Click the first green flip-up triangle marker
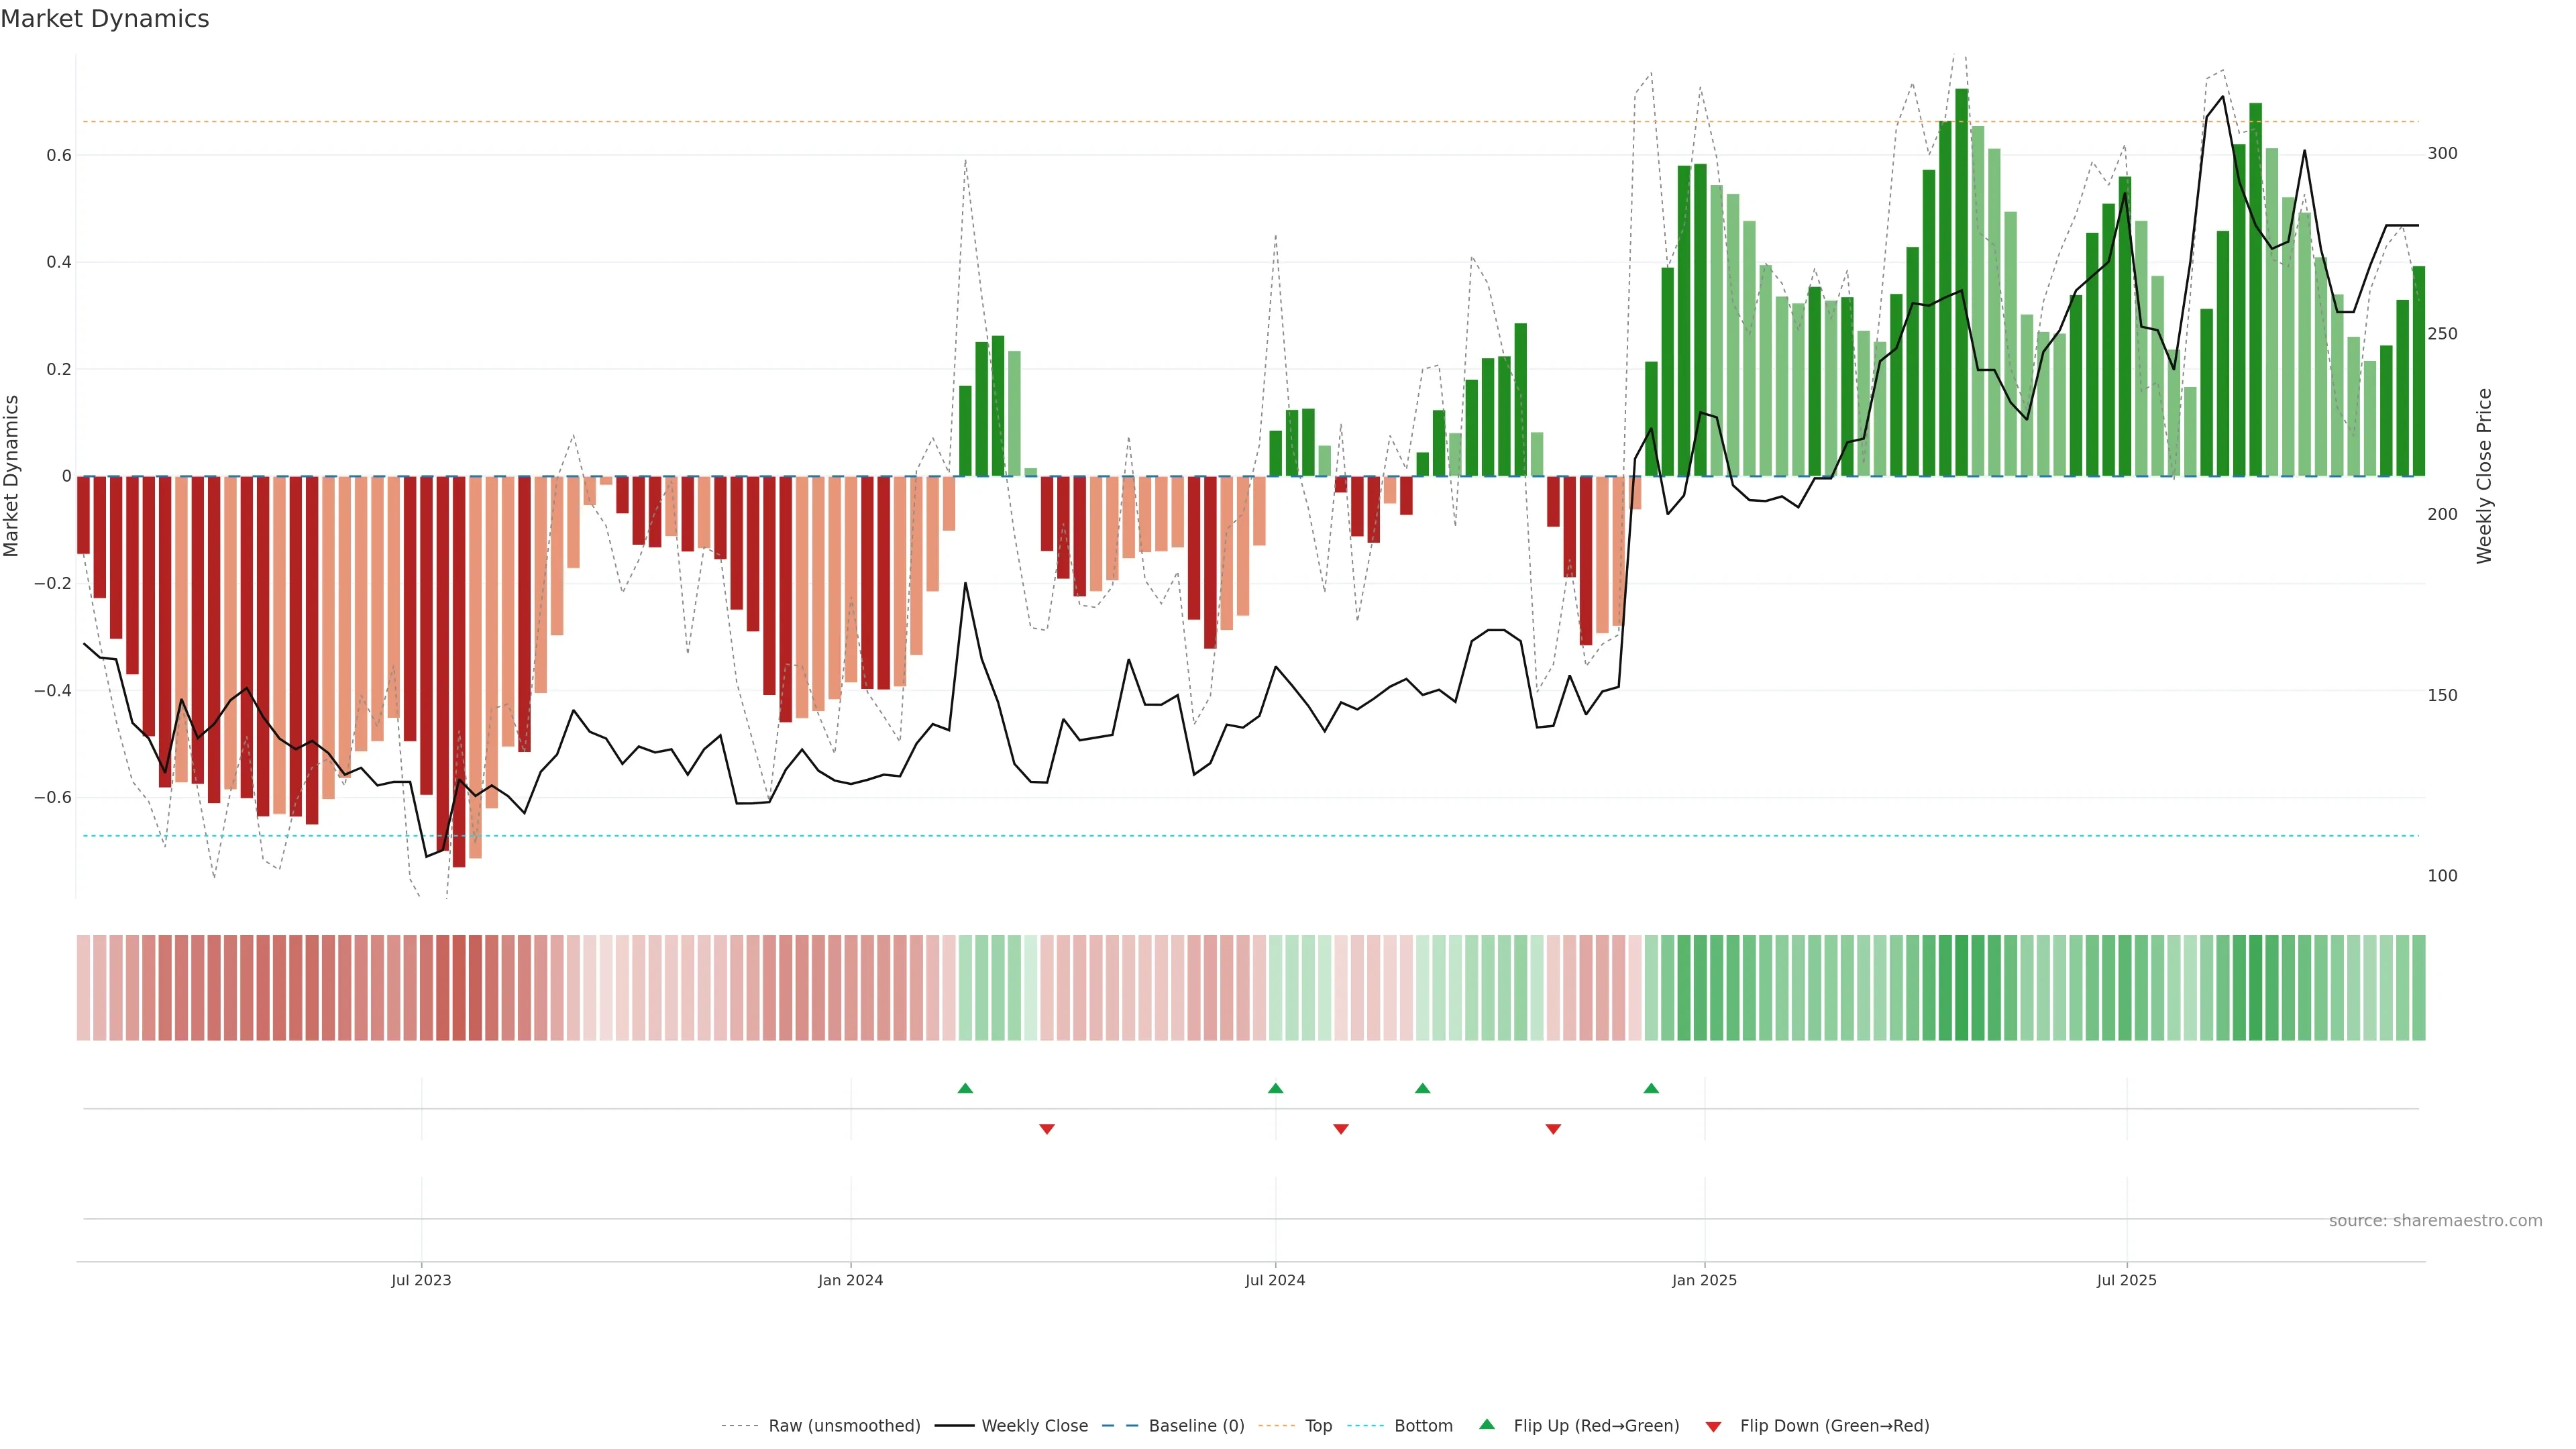The image size is (2576, 1449). coord(965,1088)
